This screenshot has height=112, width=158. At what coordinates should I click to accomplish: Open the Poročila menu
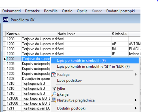click(x=51, y=11)
